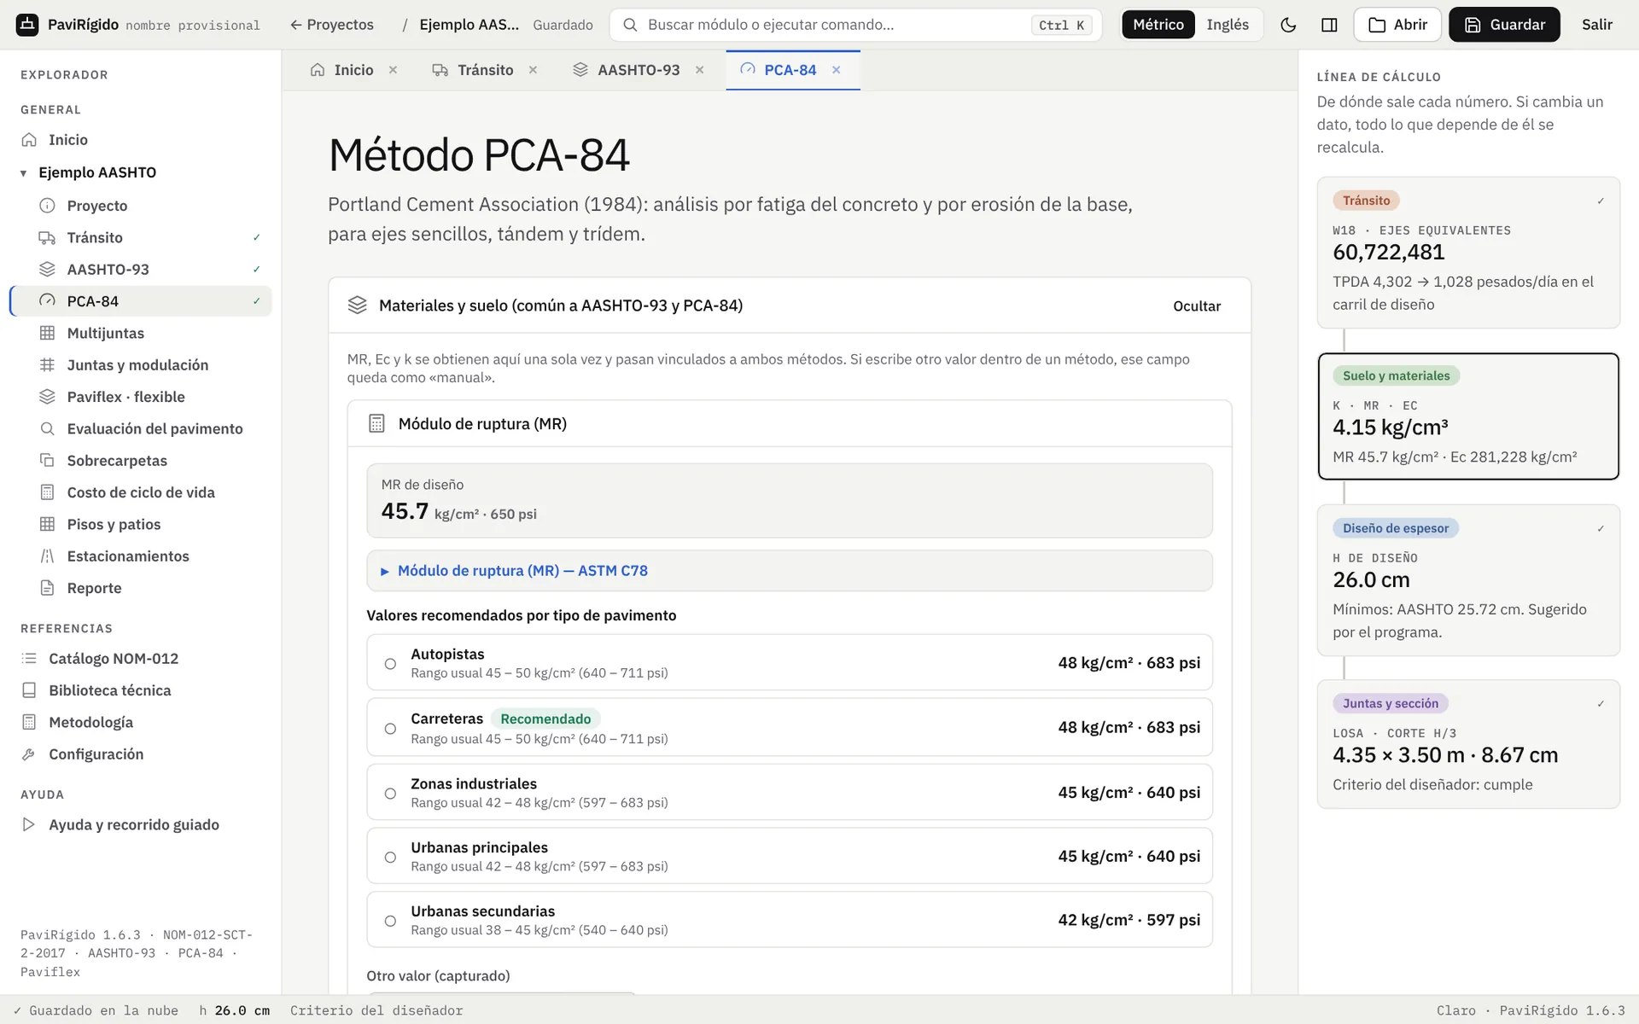Toggle dark mode moon icon

pos(1288,25)
